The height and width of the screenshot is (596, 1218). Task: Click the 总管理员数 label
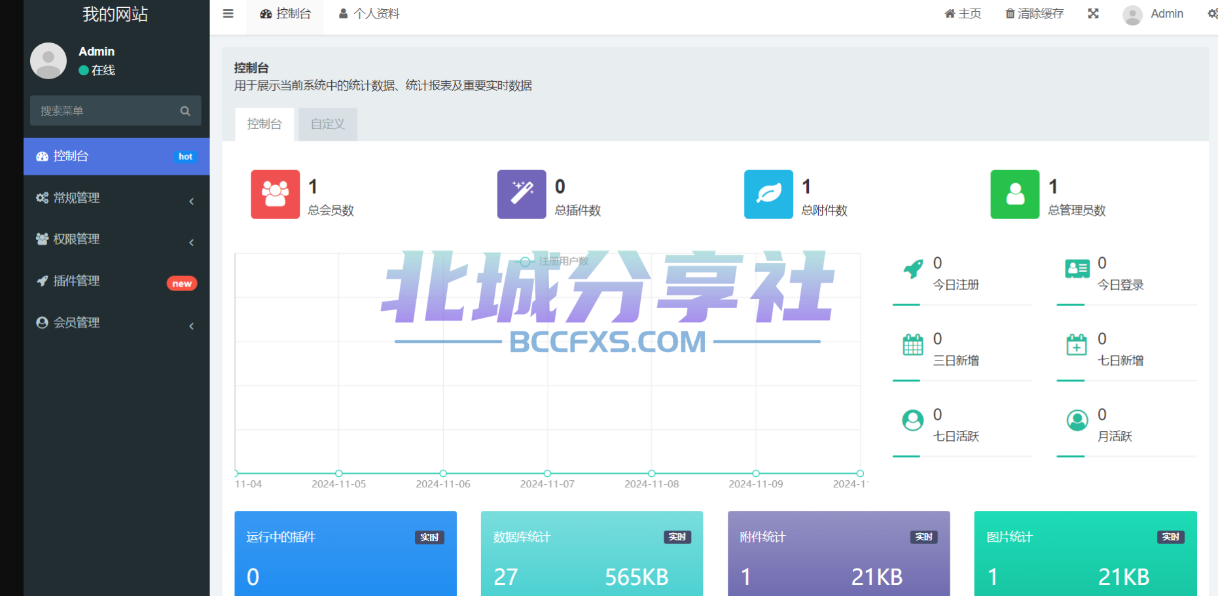pyautogui.click(x=1077, y=211)
